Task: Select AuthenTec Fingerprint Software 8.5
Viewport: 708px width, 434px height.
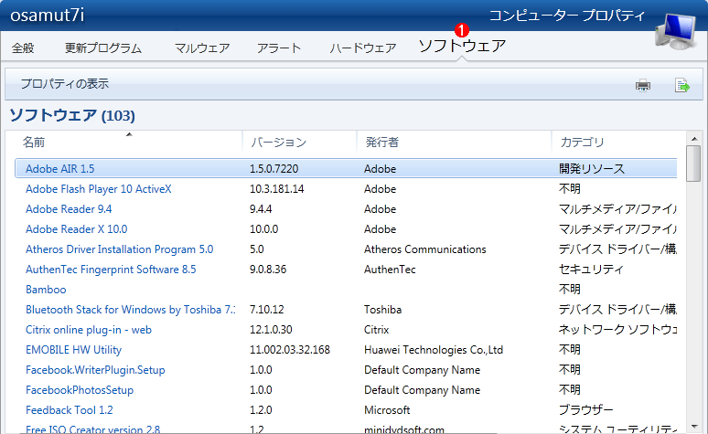Action: [x=111, y=270]
